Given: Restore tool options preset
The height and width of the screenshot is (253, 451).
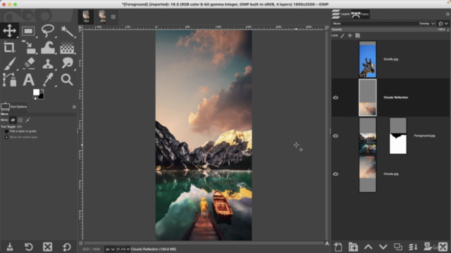Looking at the screenshot, I should pyautogui.click(x=29, y=247).
